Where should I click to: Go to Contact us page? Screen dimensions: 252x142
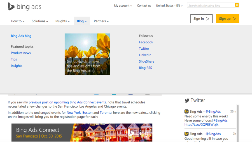coord(144,6)
